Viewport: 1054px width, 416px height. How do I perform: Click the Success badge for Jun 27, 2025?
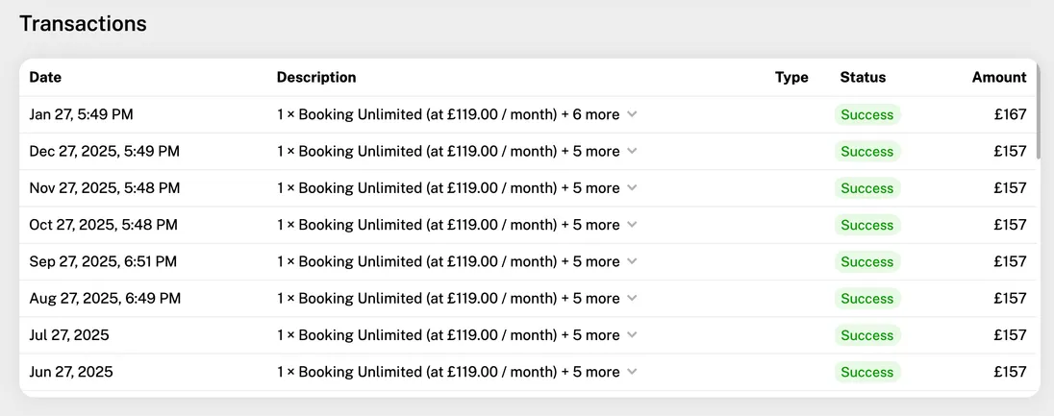pos(866,372)
